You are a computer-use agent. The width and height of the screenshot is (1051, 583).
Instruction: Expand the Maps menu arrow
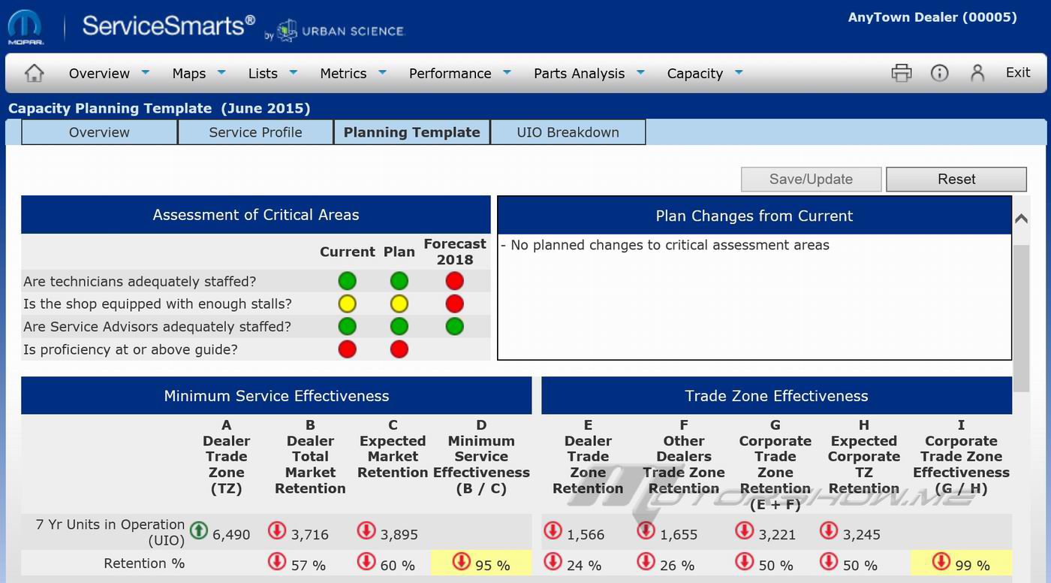(x=221, y=72)
